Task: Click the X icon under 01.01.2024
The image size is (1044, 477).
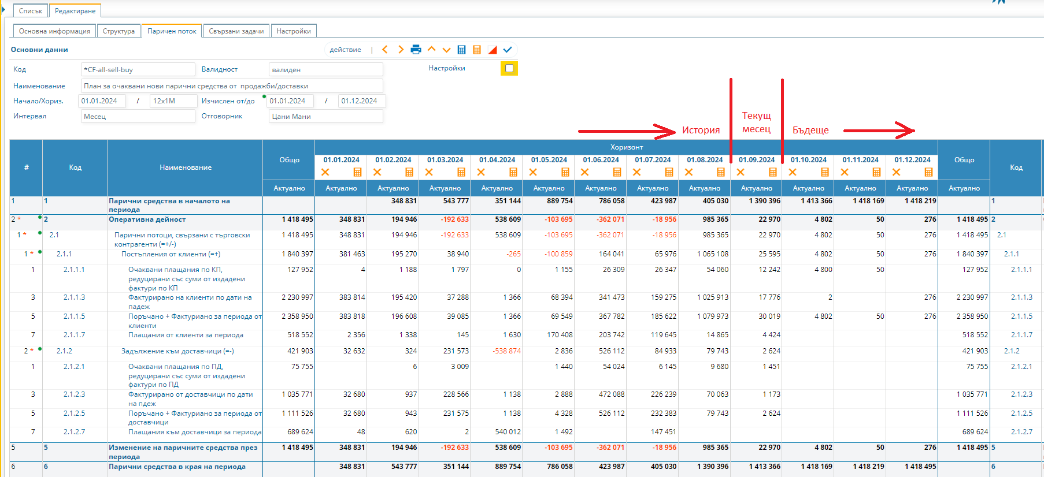Action: coord(325,172)
